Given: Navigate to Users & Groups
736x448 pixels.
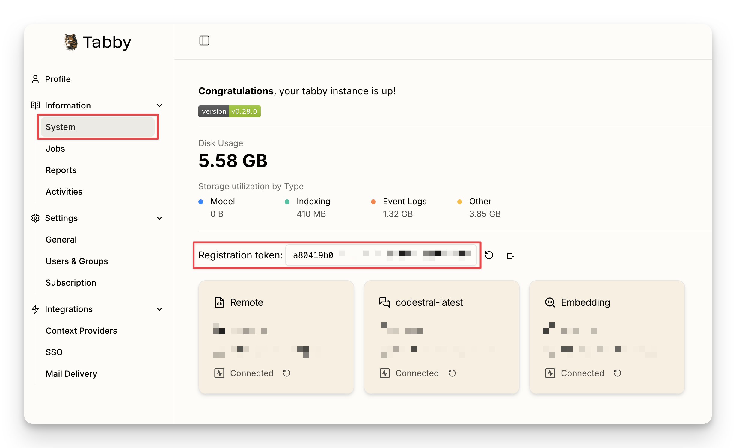Looking at the screenshot, I should [77, 261].
